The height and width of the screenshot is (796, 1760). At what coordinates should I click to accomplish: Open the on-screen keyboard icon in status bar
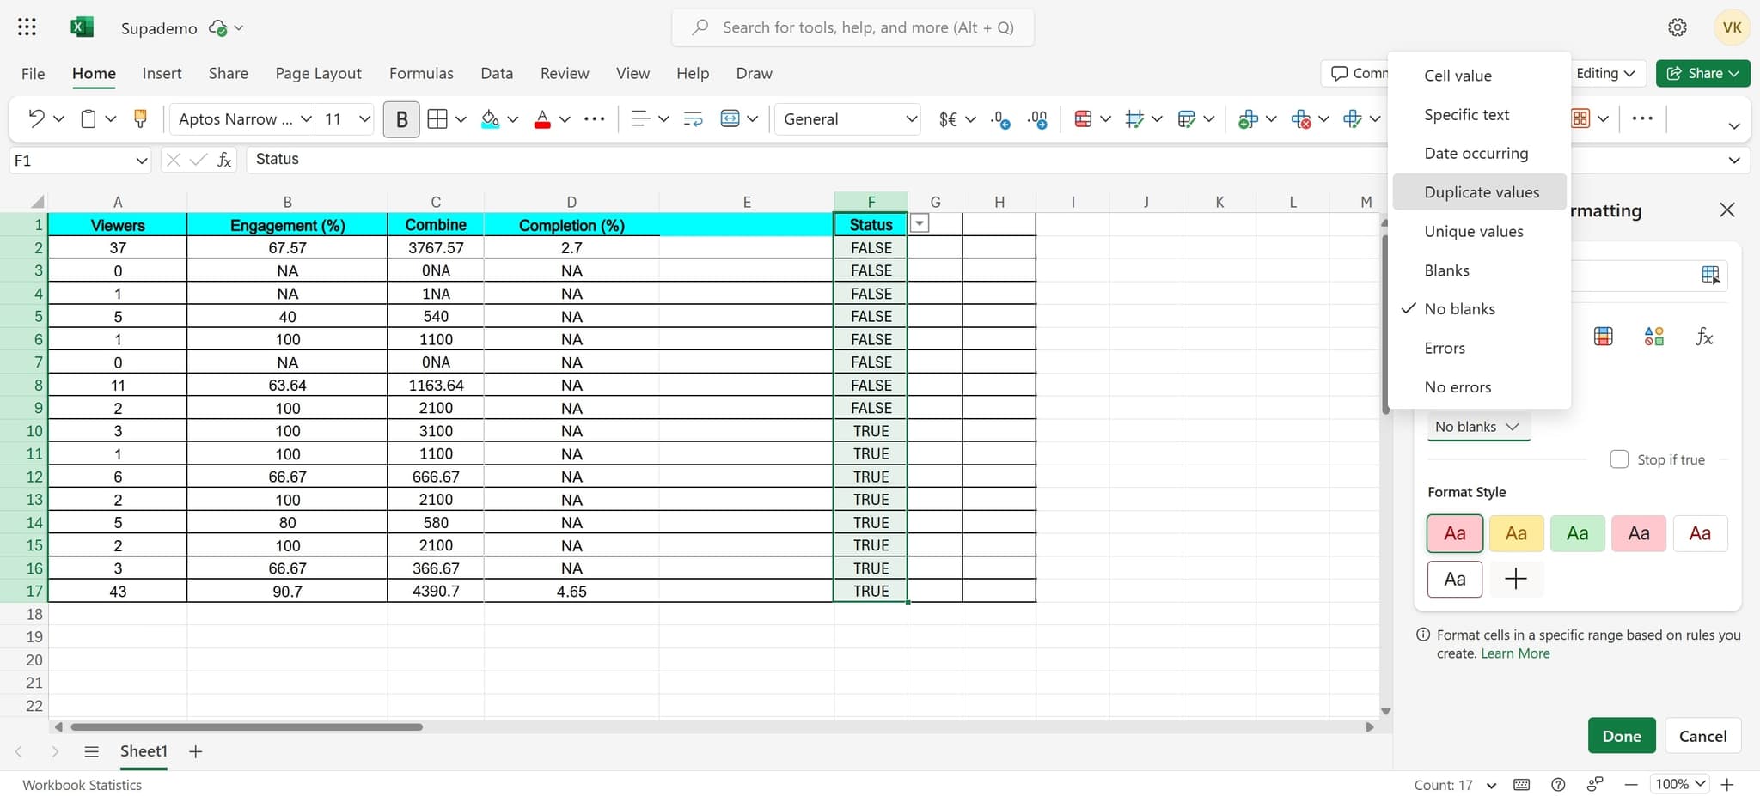point(1521,784)
